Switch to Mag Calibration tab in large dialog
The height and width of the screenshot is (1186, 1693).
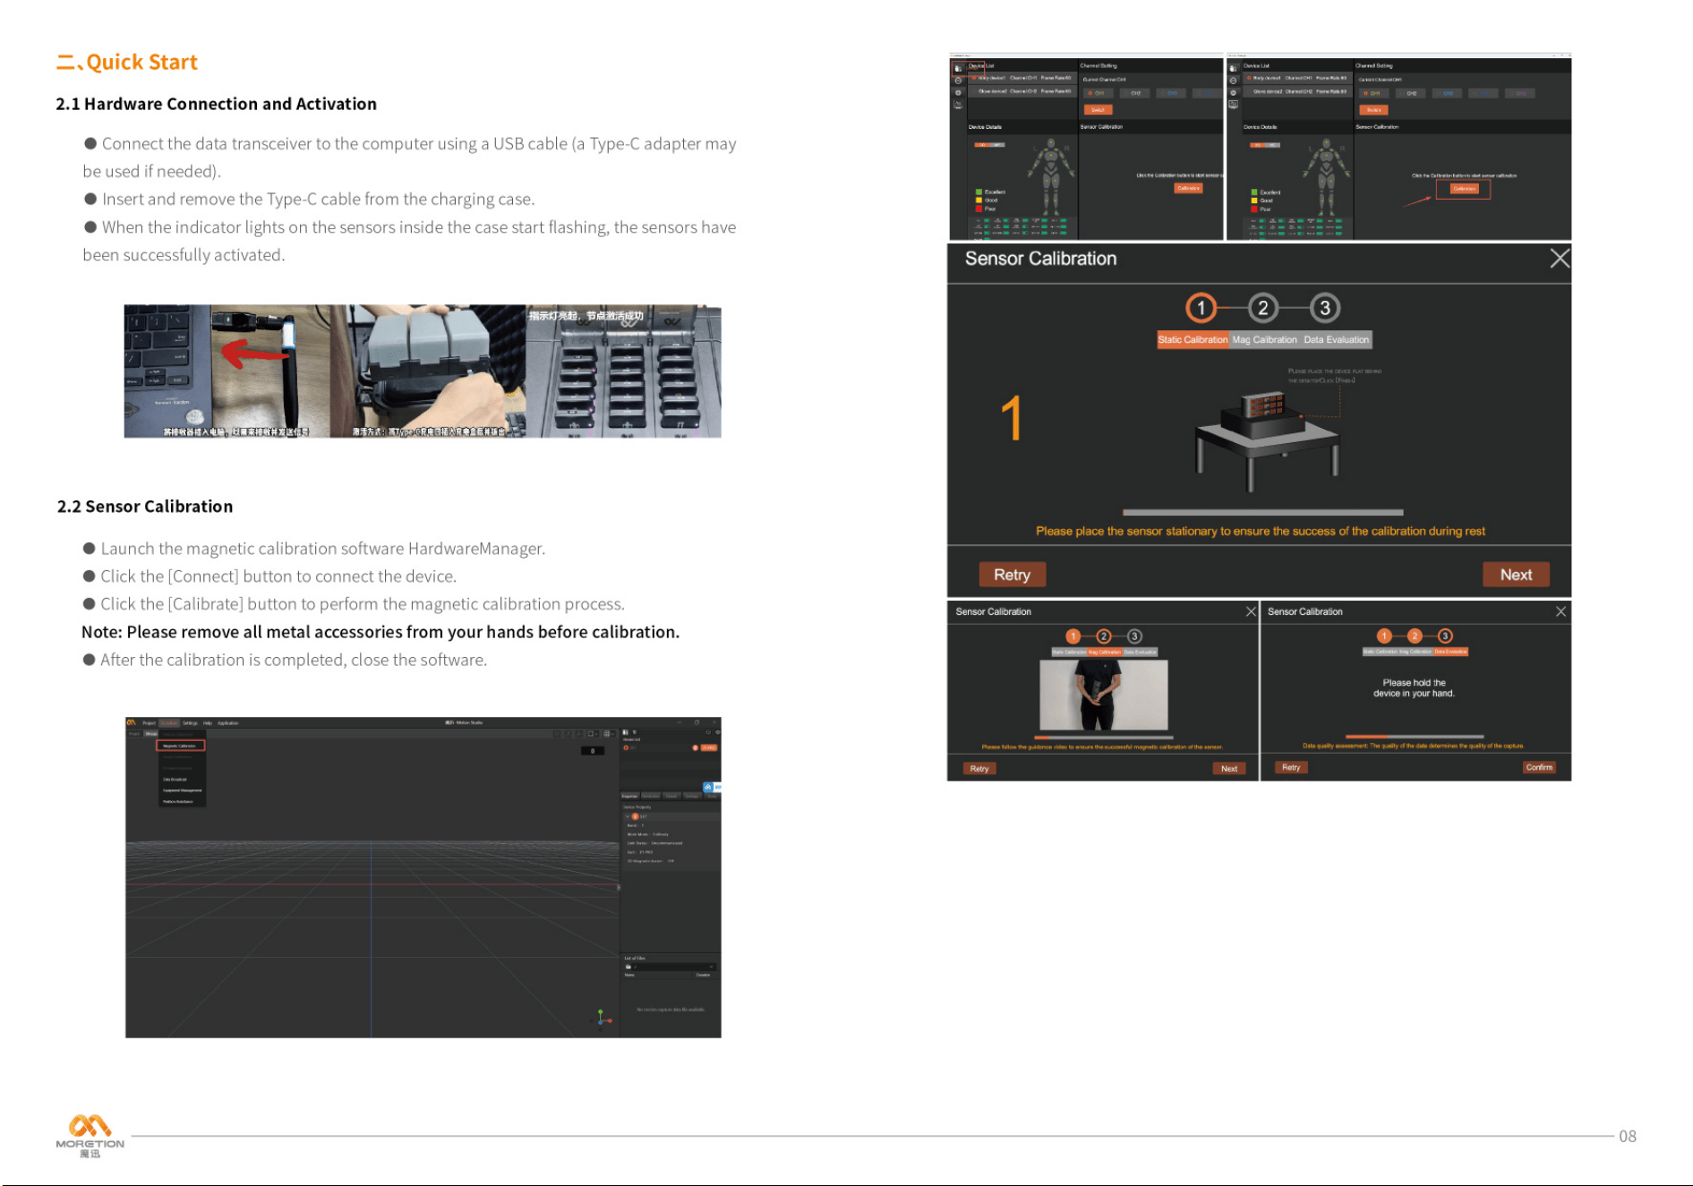coord(1264,339)
